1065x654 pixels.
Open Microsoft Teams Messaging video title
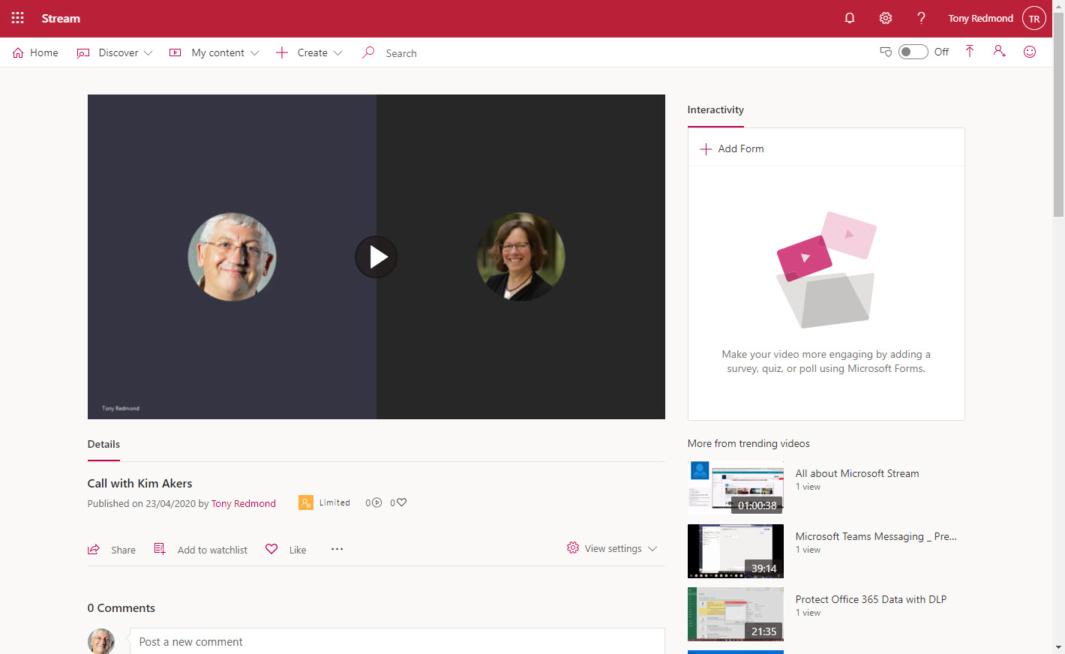876,536
